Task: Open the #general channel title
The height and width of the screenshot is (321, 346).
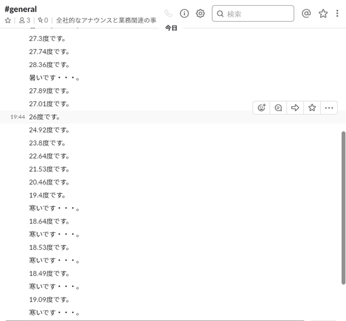Action: (x=21, y=9)
